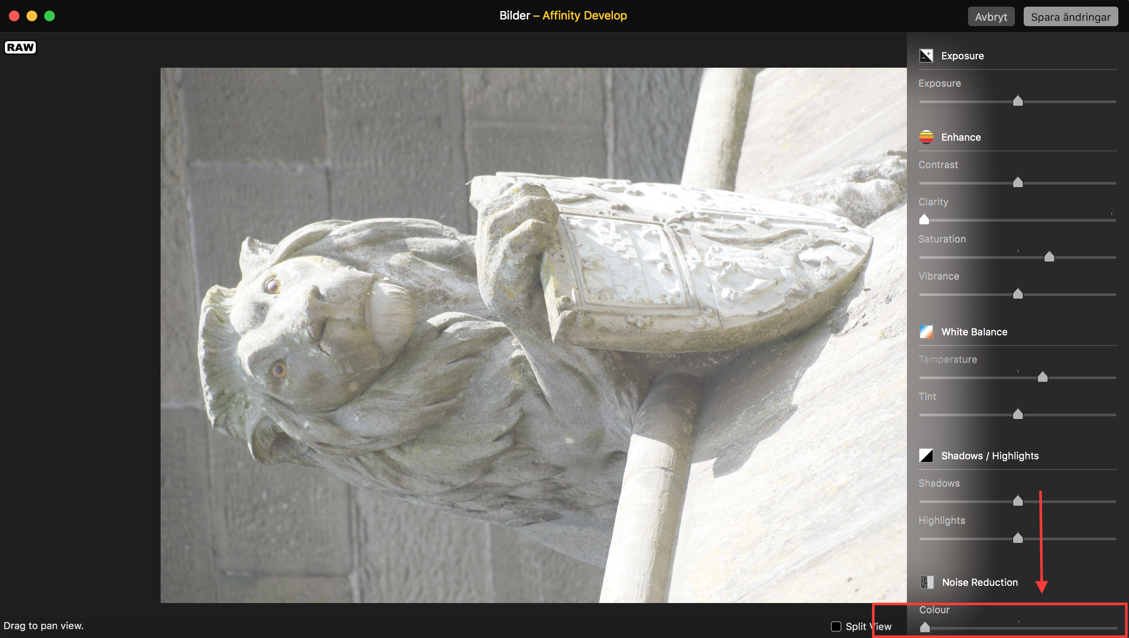The height and width of the screenshot is (638, 1129).
Task: Click the Contrast slider handle
Action: 1018,182
